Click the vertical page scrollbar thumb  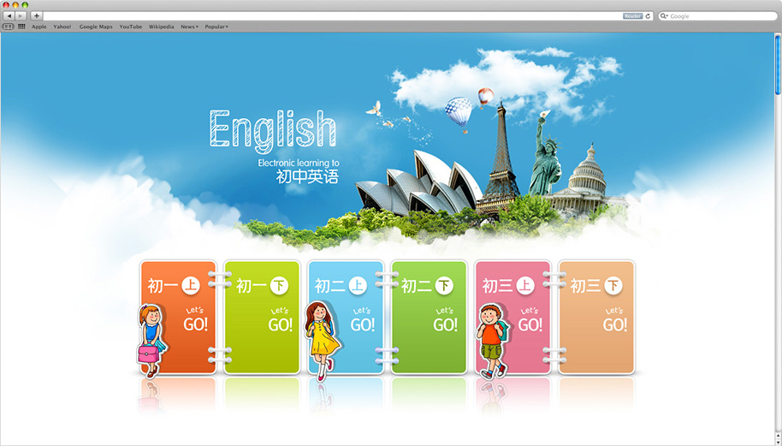[x=778, y=64]
